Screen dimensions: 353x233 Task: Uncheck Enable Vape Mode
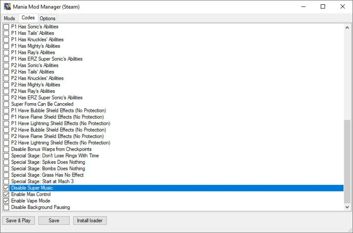point(6,201)
